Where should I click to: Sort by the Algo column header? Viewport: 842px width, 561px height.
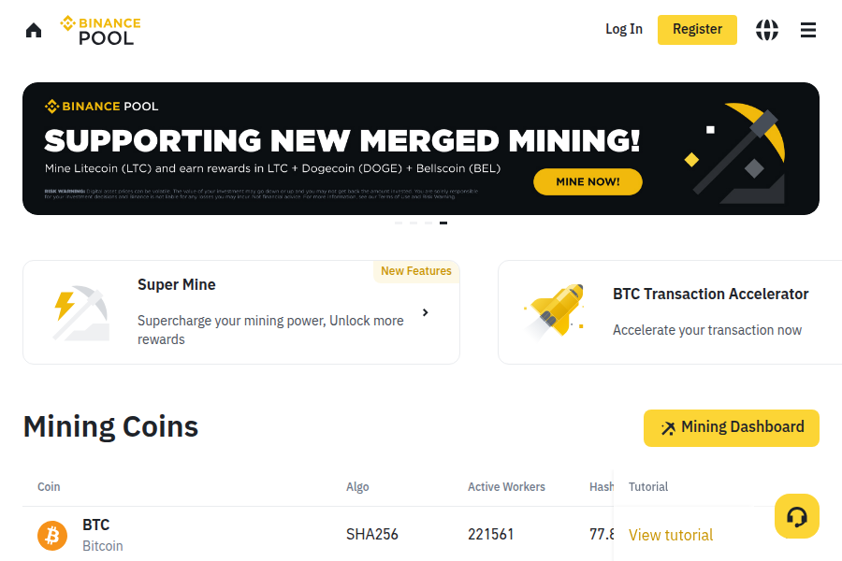point(357,487)
